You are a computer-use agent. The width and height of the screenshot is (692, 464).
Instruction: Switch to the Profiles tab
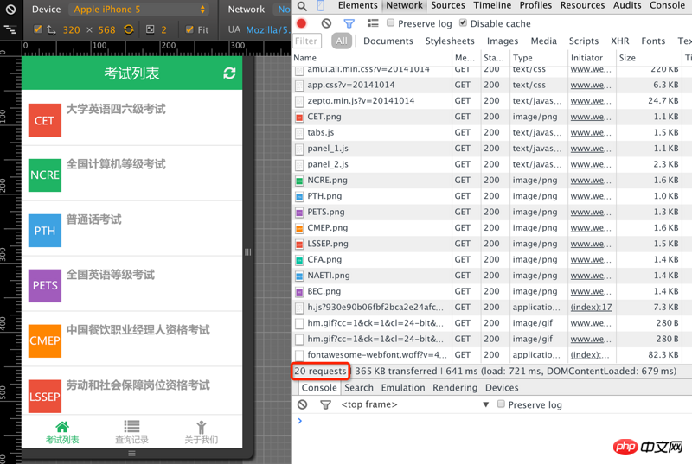click(x=535, y=5)
